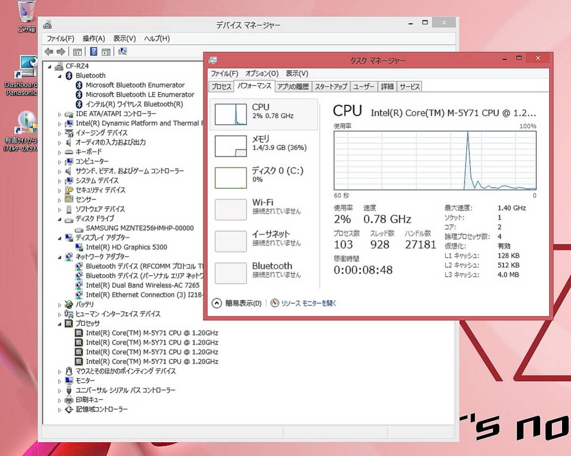Click the key icon beside セキュリティ デバイス
571x456 pixels.
(x=69, y=190)
